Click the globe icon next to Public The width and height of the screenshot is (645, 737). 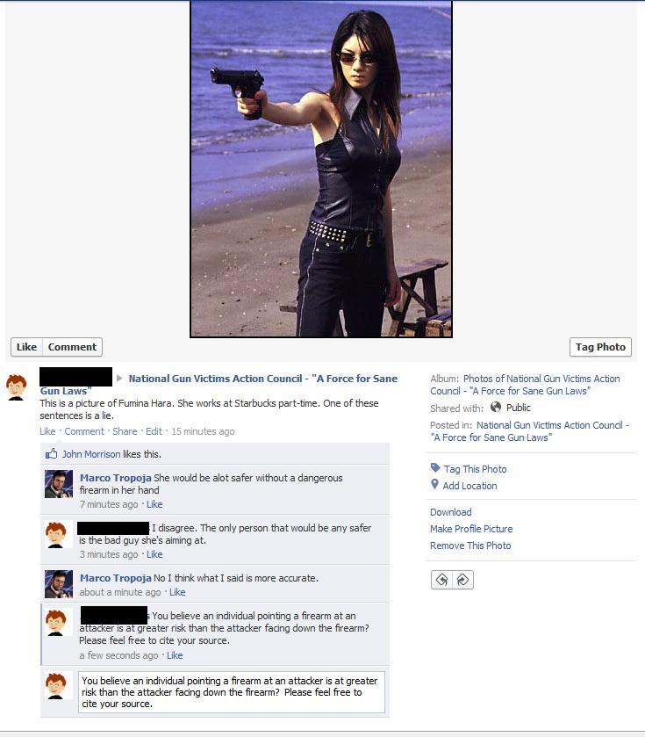(496, 407)
